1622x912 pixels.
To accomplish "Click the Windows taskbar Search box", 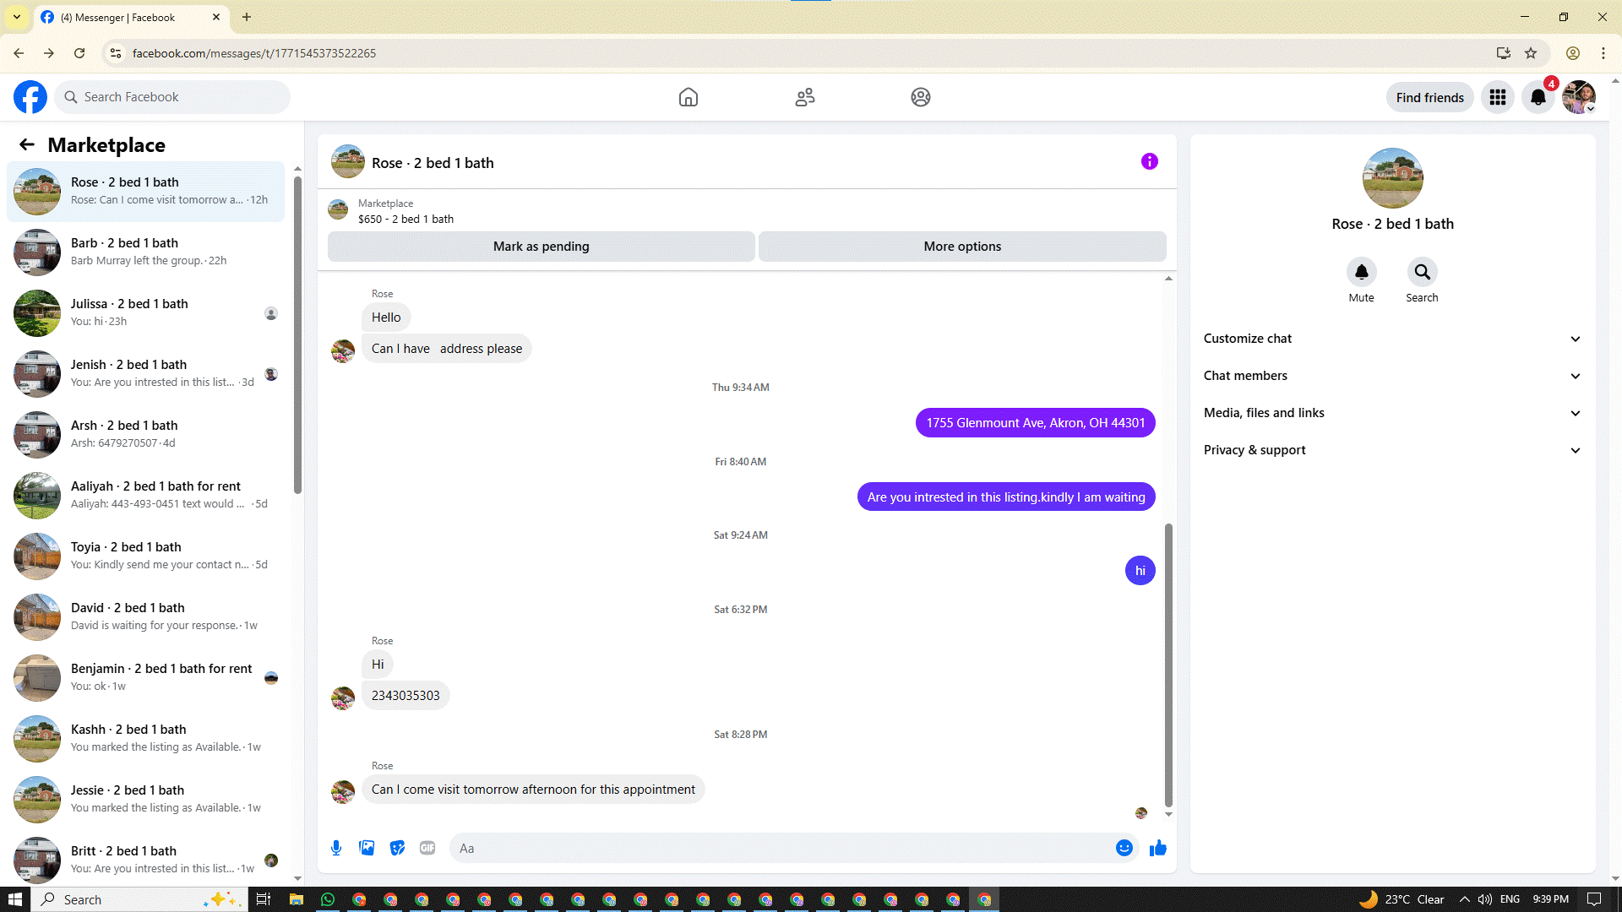I will click(x=140, y=899).
